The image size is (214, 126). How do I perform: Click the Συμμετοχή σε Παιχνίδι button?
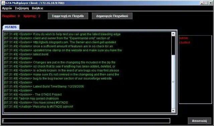[x=68, y=16]
